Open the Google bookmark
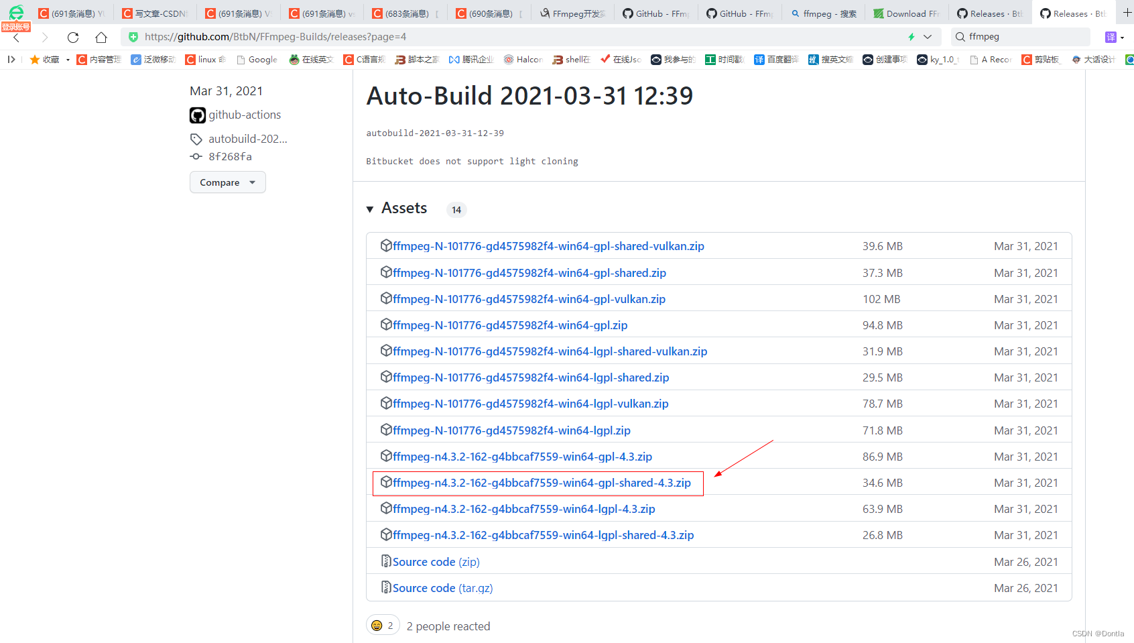 point(257,60)
